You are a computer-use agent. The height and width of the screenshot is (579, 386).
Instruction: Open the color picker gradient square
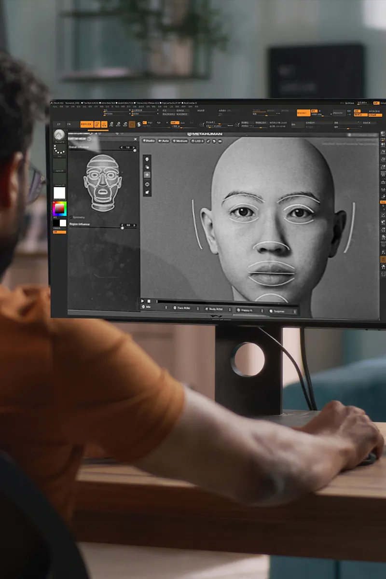(59, 209)
